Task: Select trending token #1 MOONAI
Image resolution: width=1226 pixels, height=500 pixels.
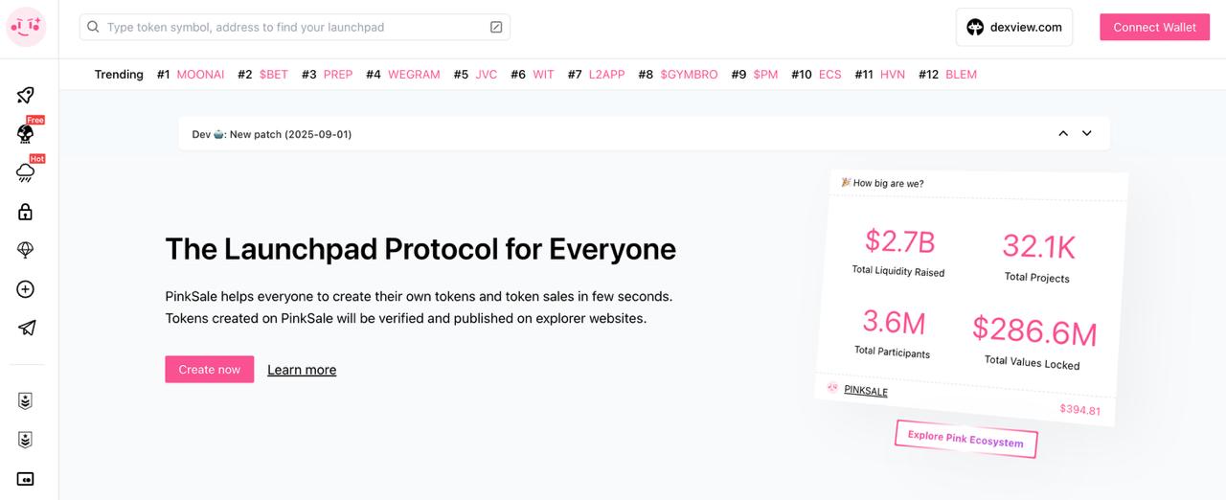Action: point(200,75)
